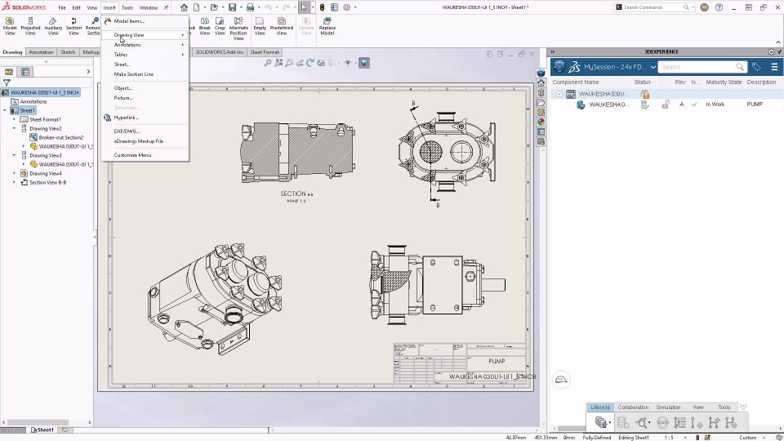
Task: Open the Annotations submenu
Action: point(145,45)
